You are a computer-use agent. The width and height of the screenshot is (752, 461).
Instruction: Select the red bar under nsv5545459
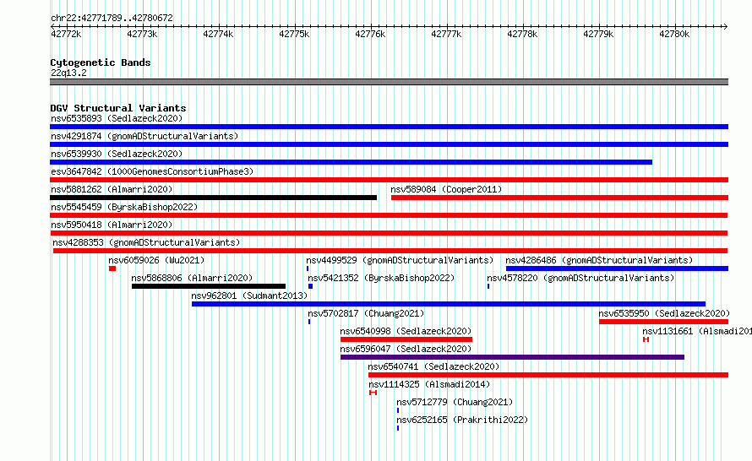389,215
